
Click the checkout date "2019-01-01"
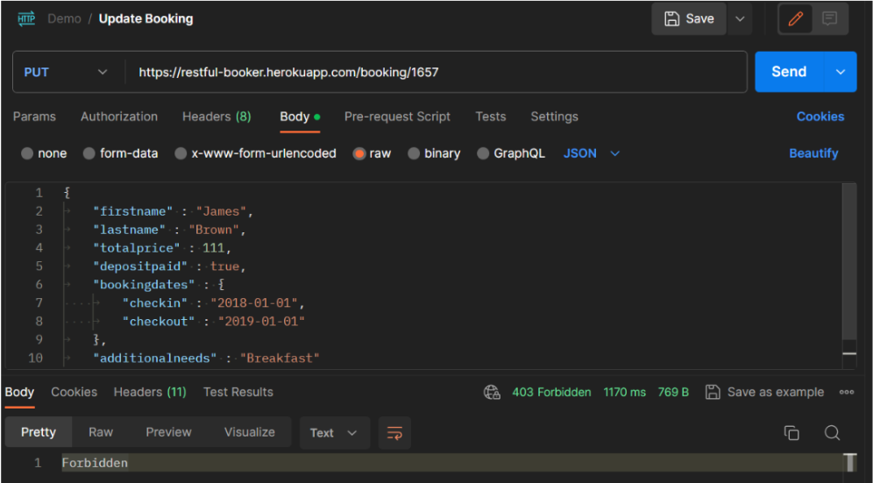(262, 322)
